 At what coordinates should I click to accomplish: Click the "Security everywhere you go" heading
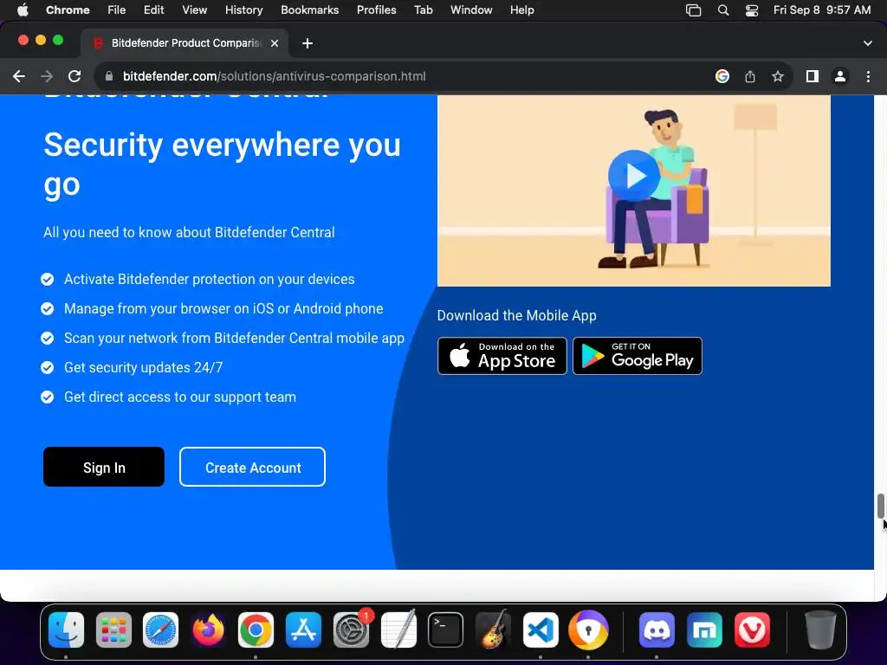click(x=223, y=164)
